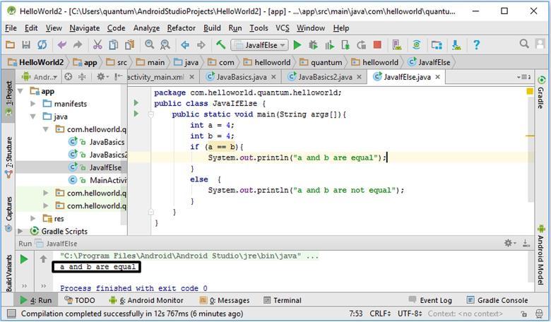Collapse the java folder node
The height and width of the screenshot is (322, 551).
(33, 117)
